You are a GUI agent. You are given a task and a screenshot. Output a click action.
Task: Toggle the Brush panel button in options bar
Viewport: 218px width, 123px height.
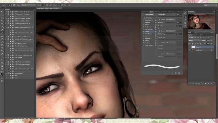point(14,5)
